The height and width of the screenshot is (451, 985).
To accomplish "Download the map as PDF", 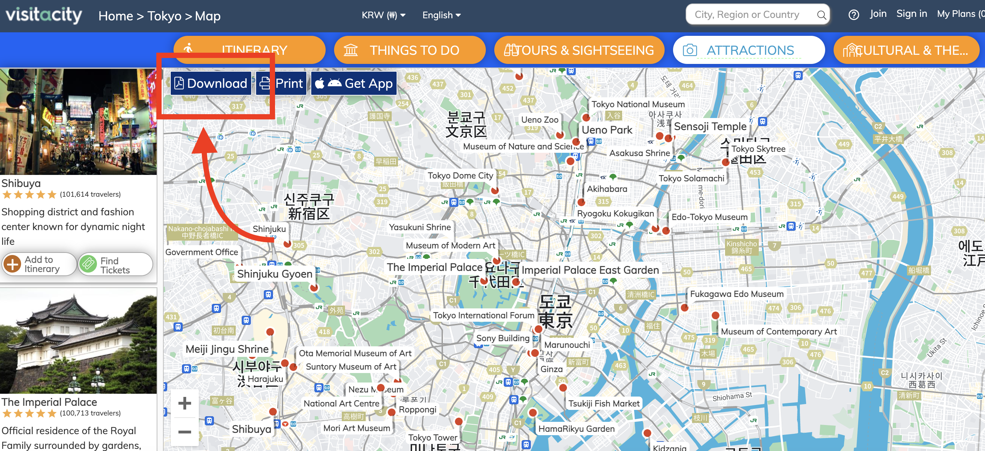I will click(x=211, y=83).
